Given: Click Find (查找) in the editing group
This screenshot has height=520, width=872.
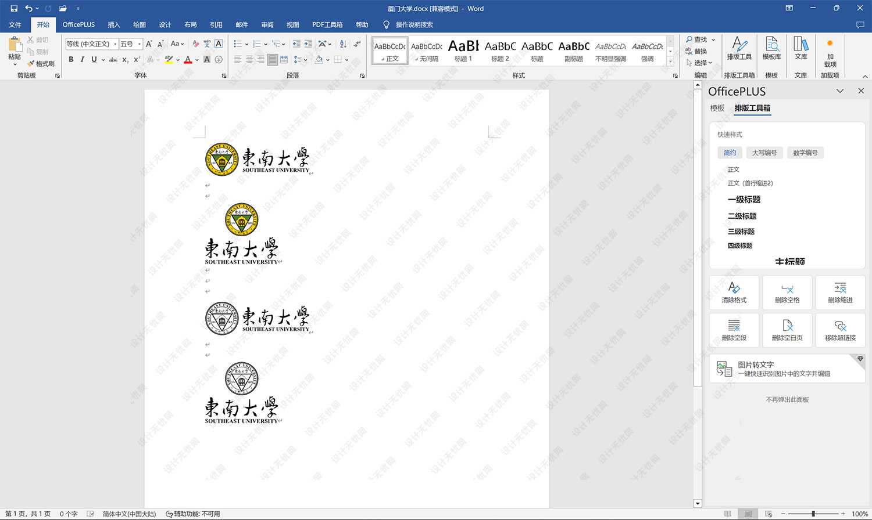Looking at the screenshot, I should [x=697, y=39].
